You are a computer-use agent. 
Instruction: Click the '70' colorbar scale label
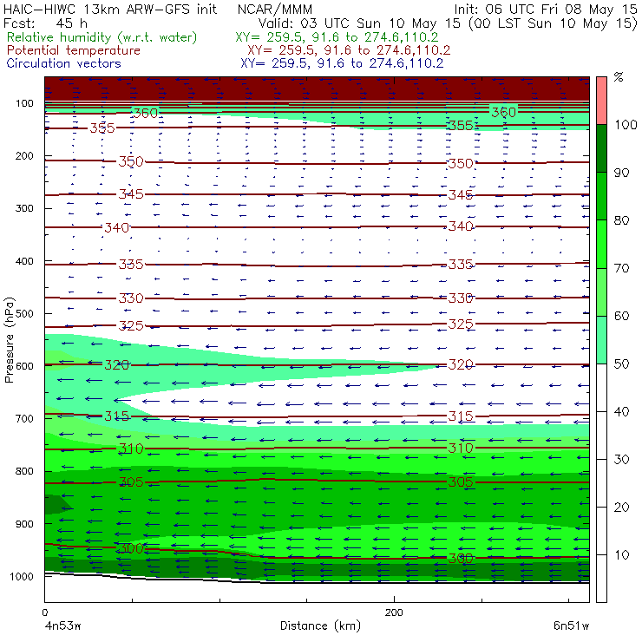pyautogui.click(x=621, y=268)
